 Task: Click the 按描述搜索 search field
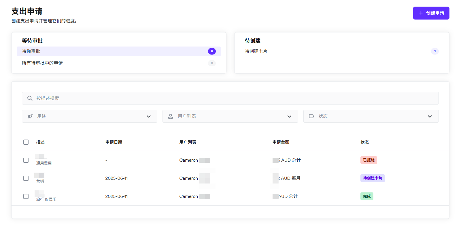[230, 98]
